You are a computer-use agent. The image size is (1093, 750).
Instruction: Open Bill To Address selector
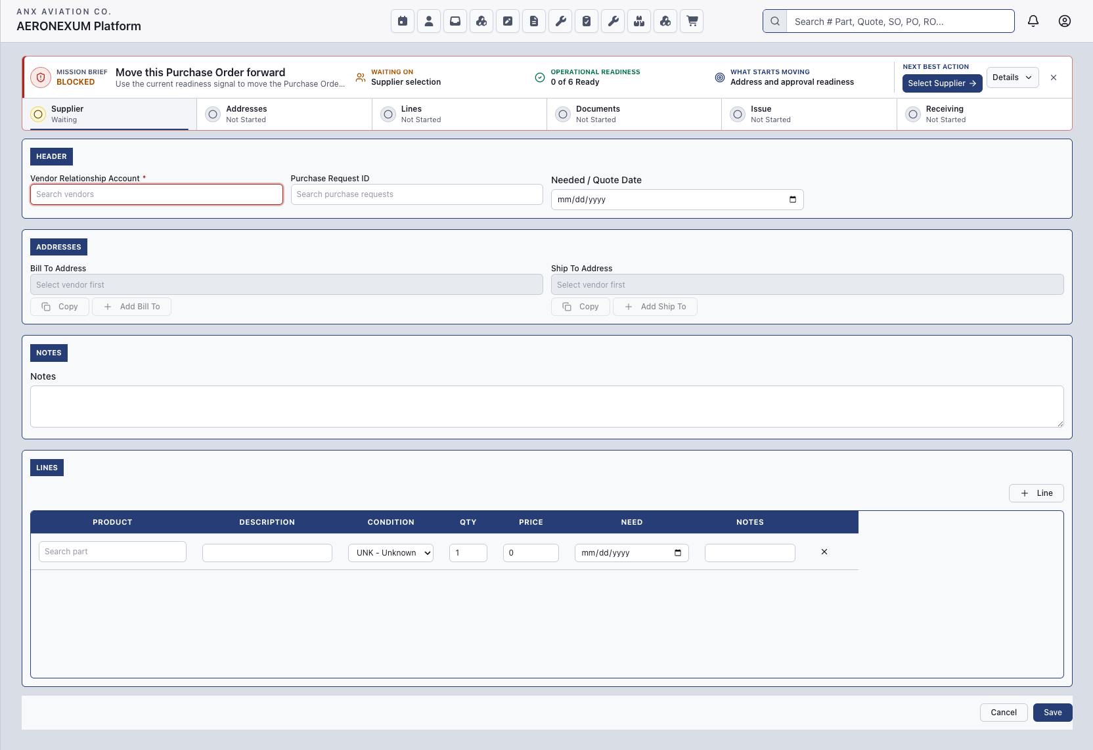tap(286, 284)
